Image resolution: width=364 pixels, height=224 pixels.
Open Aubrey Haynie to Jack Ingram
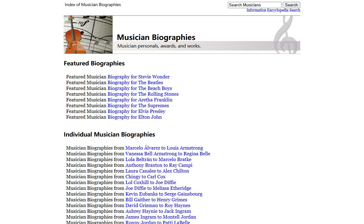[158, 211]
